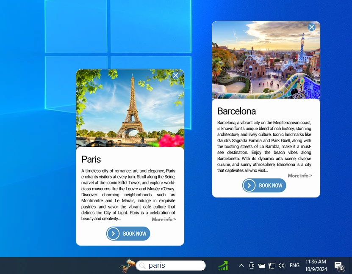The image size is (352, 274).
Task: Open More info on the Paris card
Action: [x=164, y=219]
